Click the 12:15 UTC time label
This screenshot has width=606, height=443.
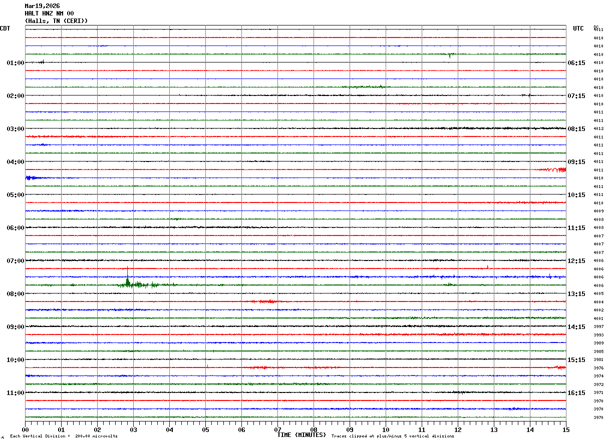pos(576,261)
